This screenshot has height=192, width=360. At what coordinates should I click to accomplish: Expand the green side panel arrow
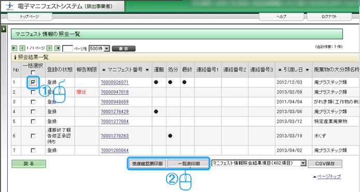point(4,29)
